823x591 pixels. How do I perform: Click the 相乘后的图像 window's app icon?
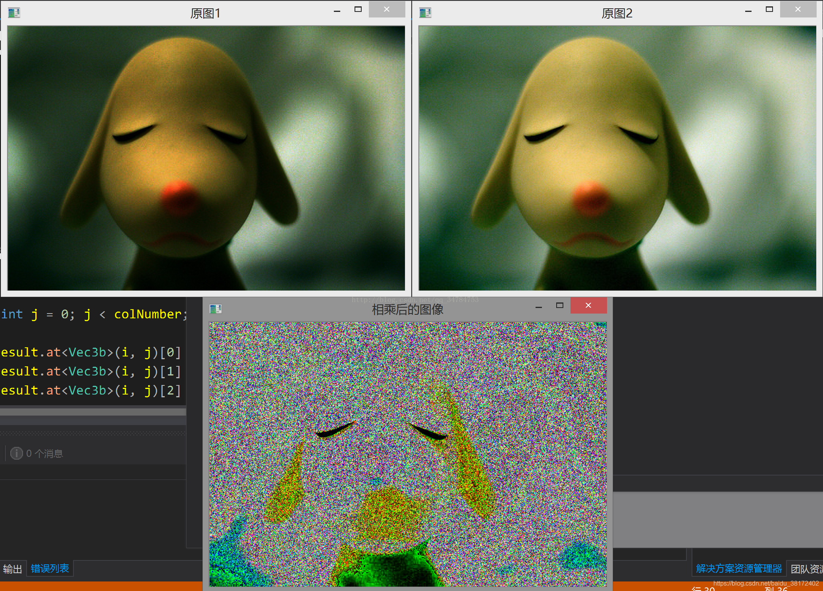tap(216, 309)
